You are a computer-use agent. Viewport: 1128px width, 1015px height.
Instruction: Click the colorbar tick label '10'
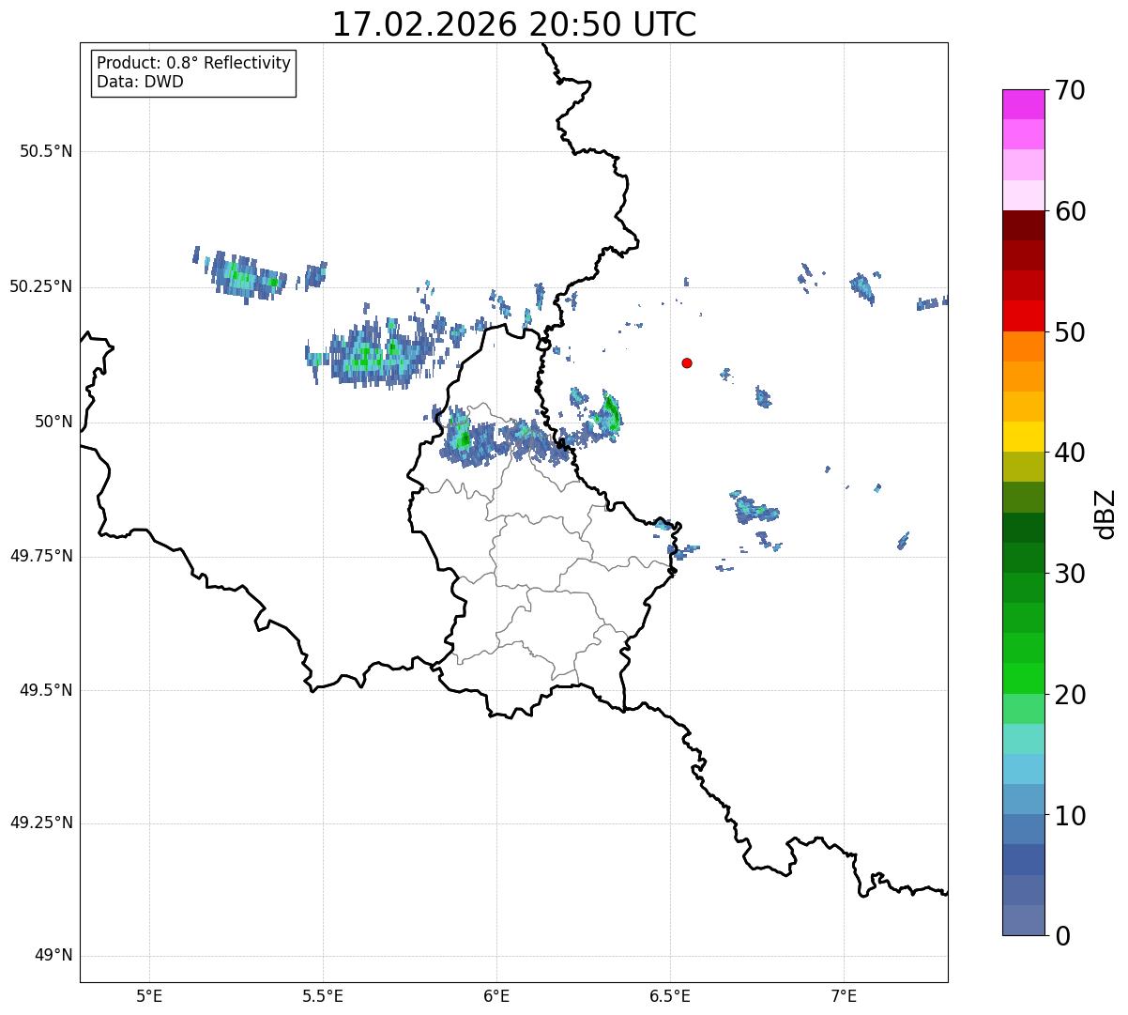click(1070, 815)
